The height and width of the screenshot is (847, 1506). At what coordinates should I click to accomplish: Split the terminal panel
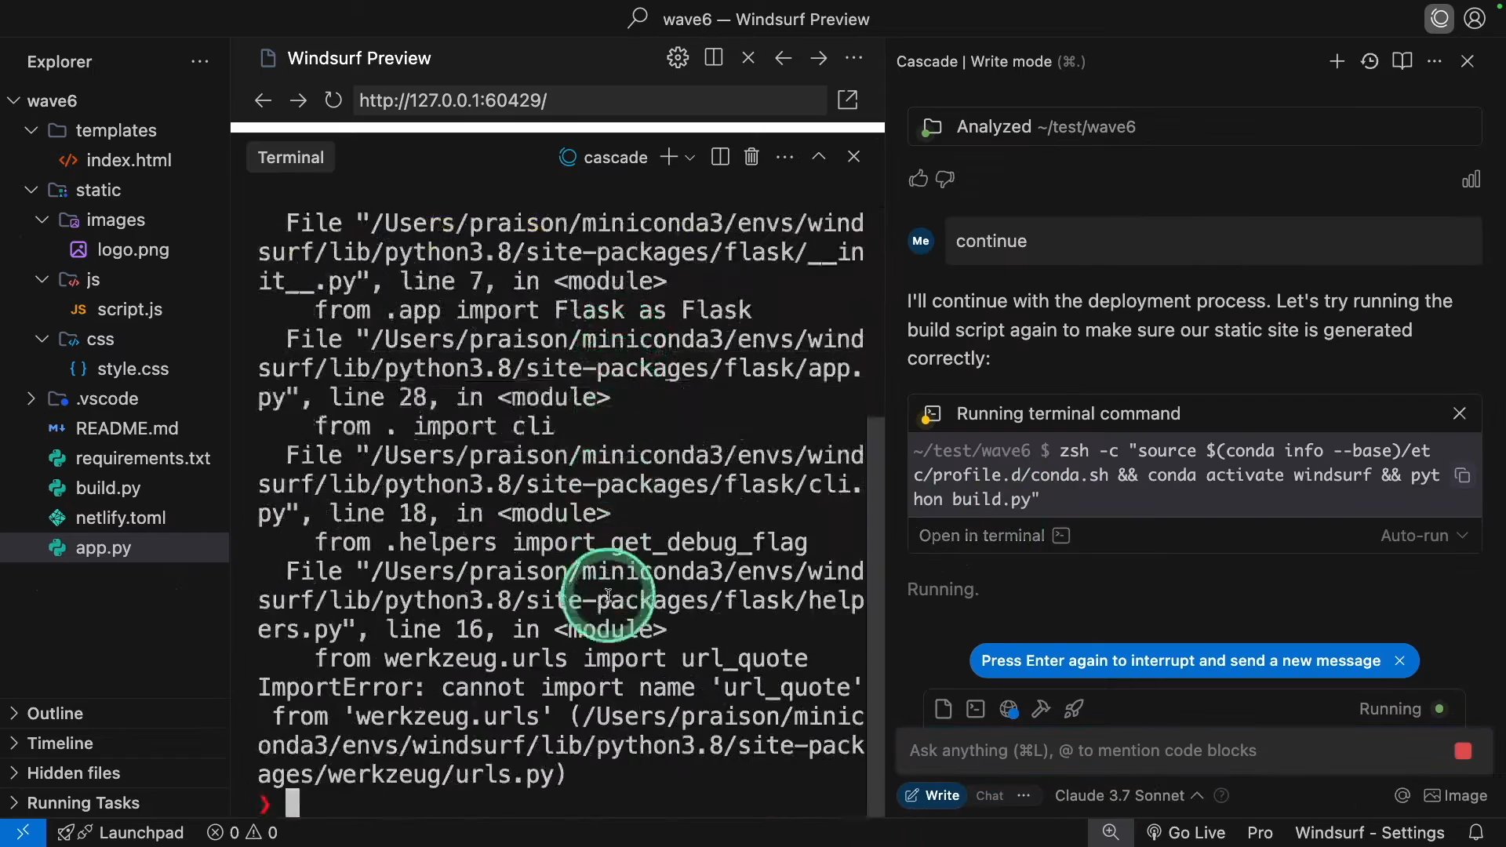point(720,157)
